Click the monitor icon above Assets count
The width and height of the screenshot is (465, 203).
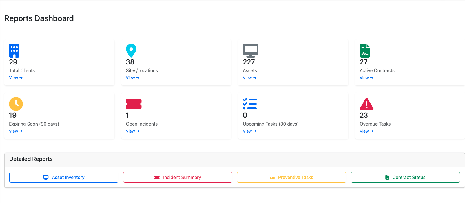(x=250, y=51)
